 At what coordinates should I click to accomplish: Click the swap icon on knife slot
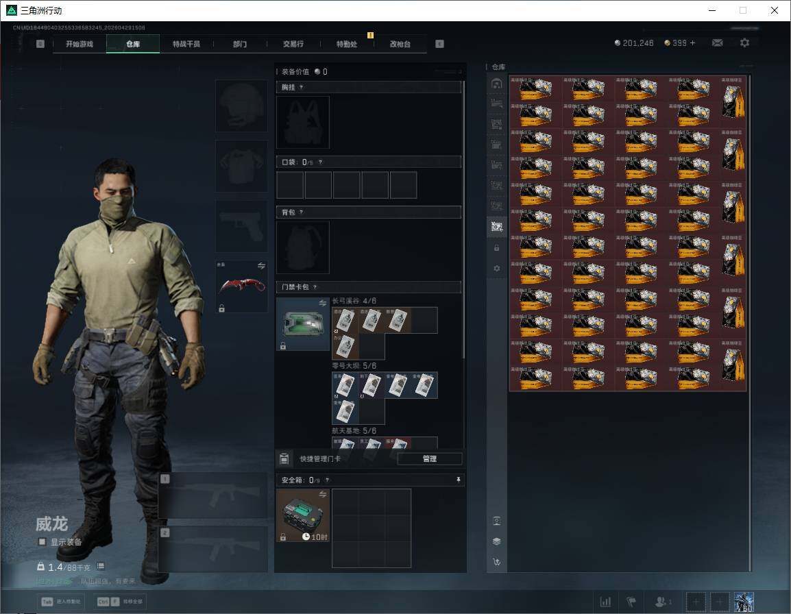(261, 266)
